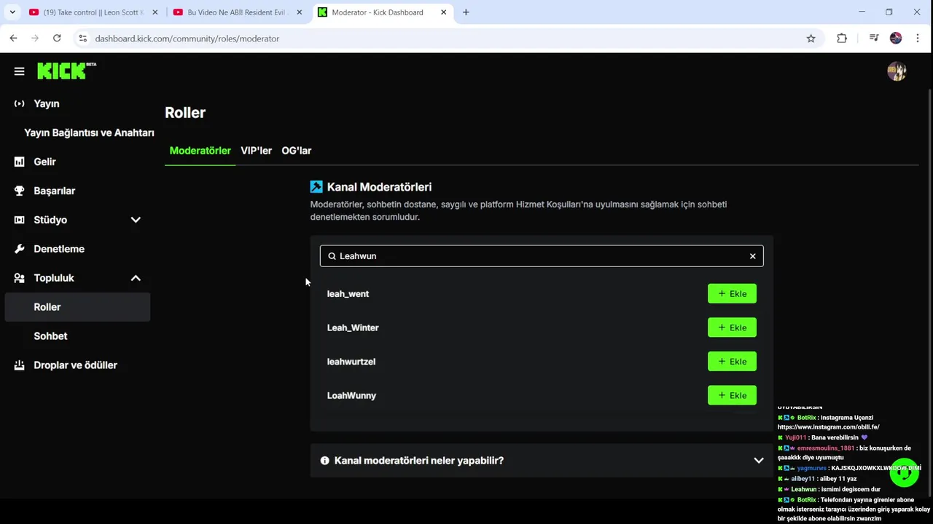Open the Chrome three-dot menu

[918, 39]
